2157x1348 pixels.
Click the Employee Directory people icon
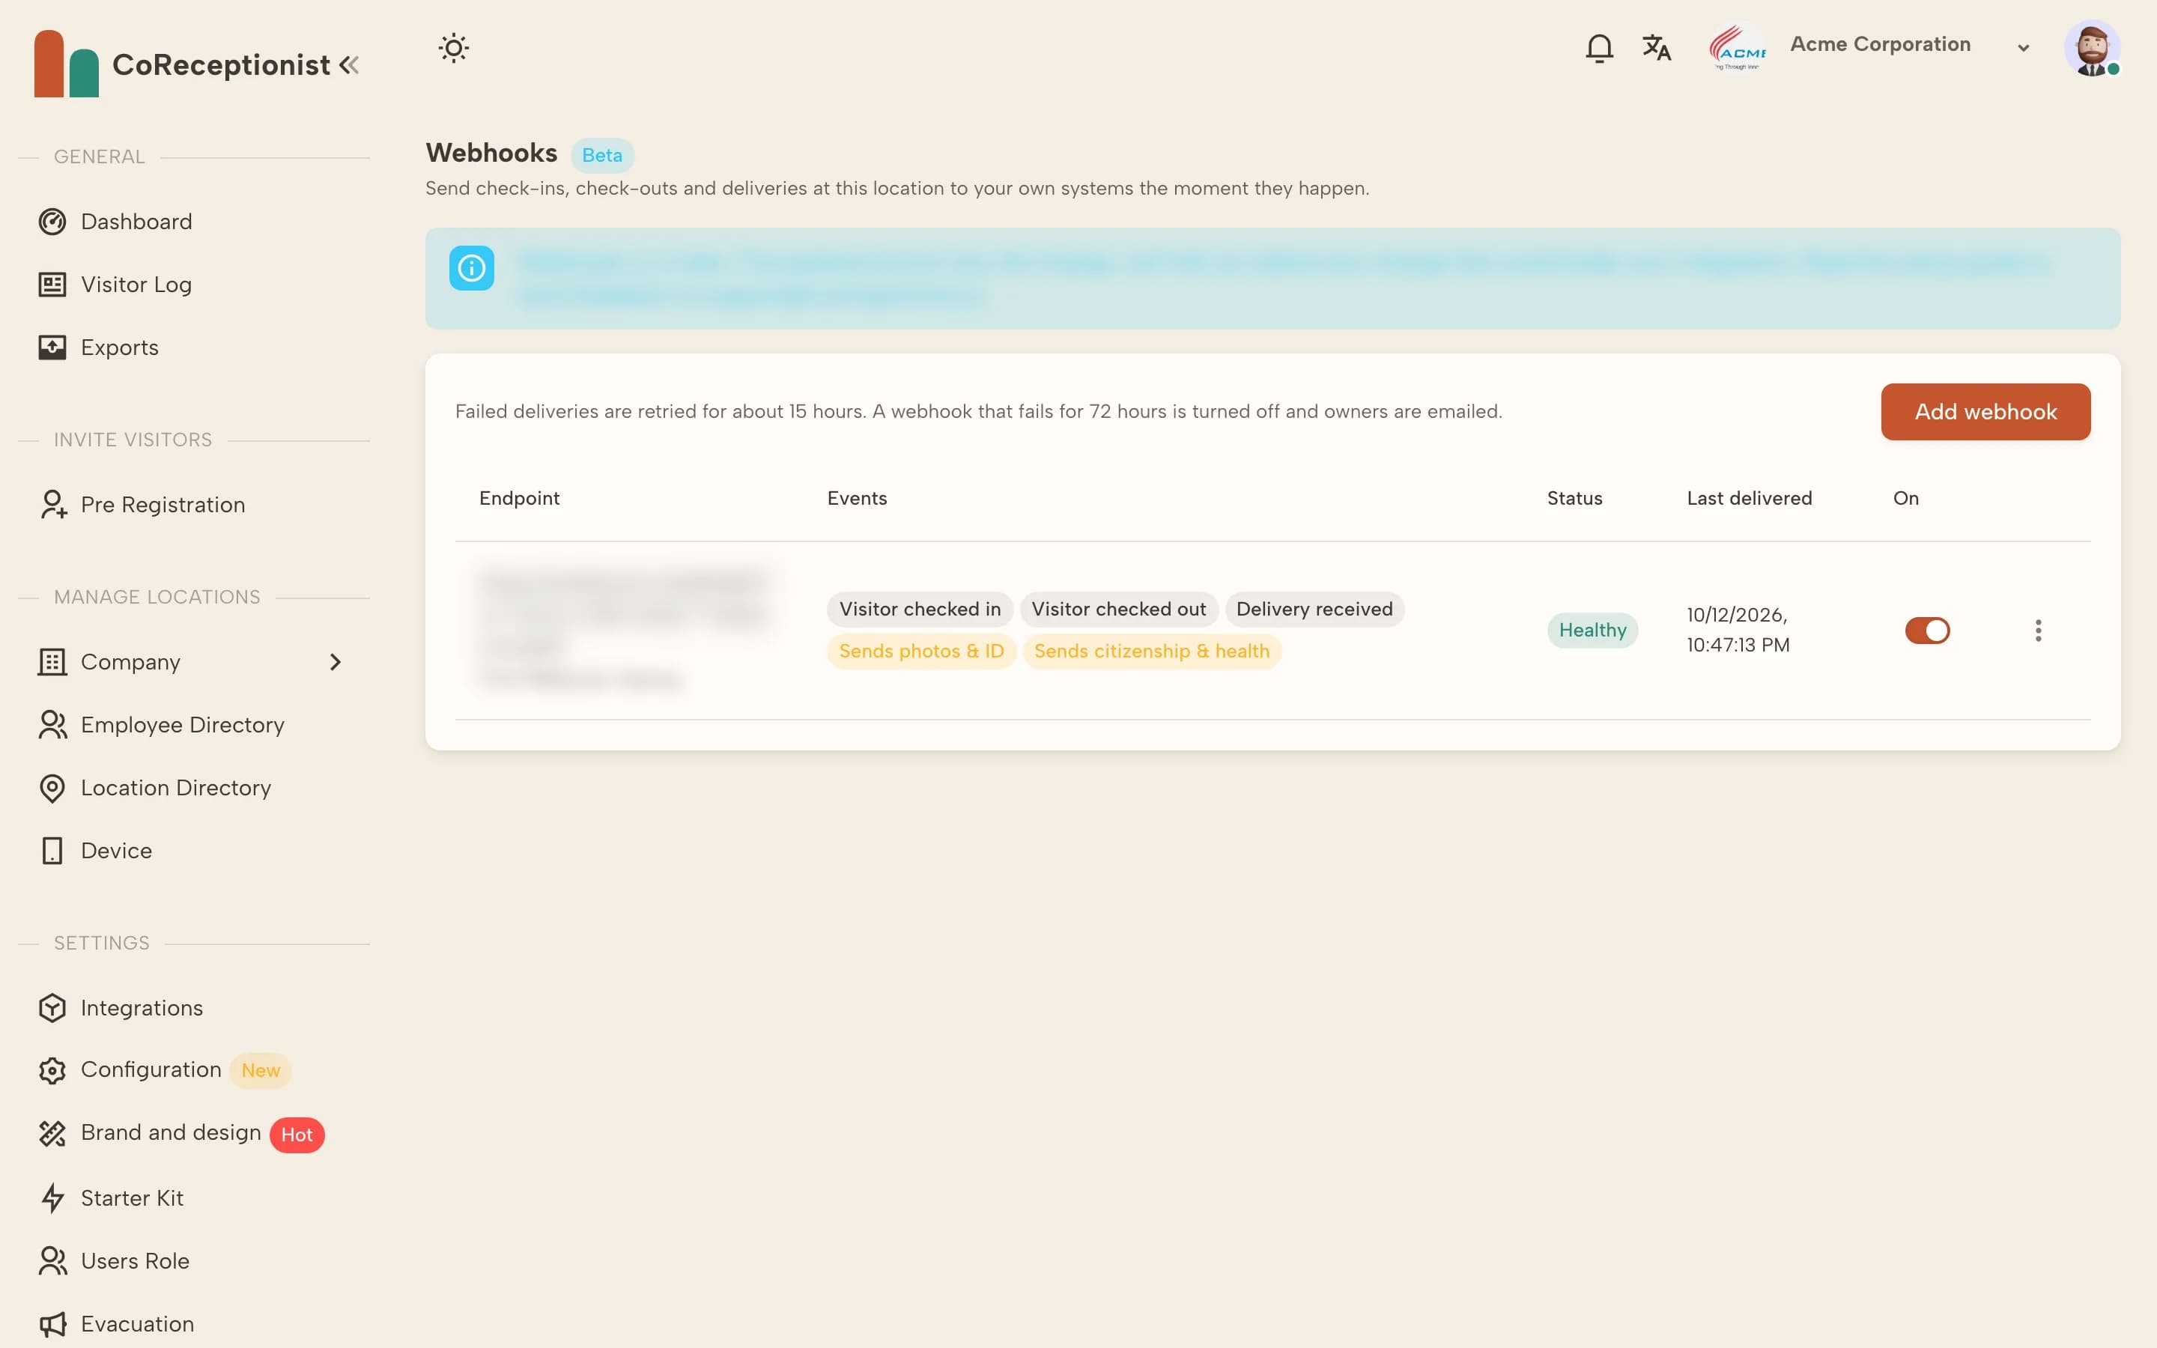point(52,725)
